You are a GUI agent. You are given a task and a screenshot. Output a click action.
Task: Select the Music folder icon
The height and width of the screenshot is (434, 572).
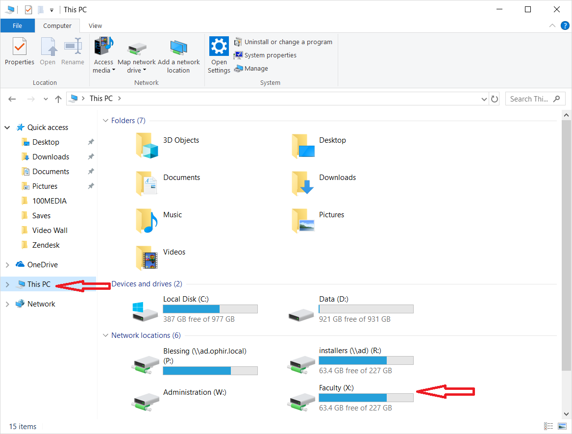147,220
